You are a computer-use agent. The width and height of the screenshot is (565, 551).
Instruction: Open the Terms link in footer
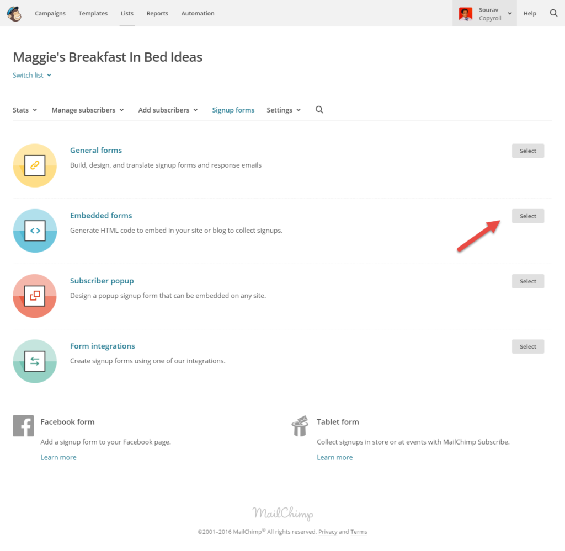[359, 532]
